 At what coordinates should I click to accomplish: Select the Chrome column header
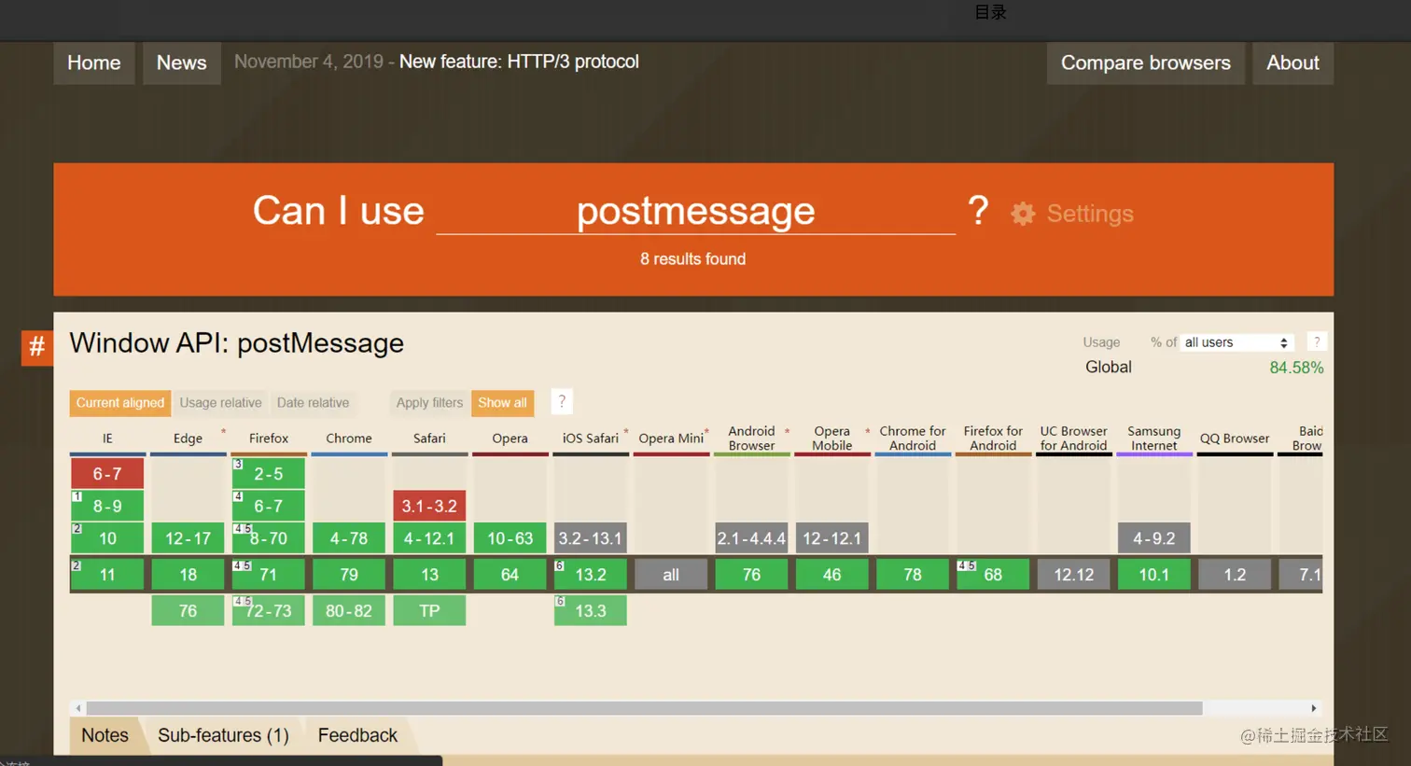[x=349, y=439]
